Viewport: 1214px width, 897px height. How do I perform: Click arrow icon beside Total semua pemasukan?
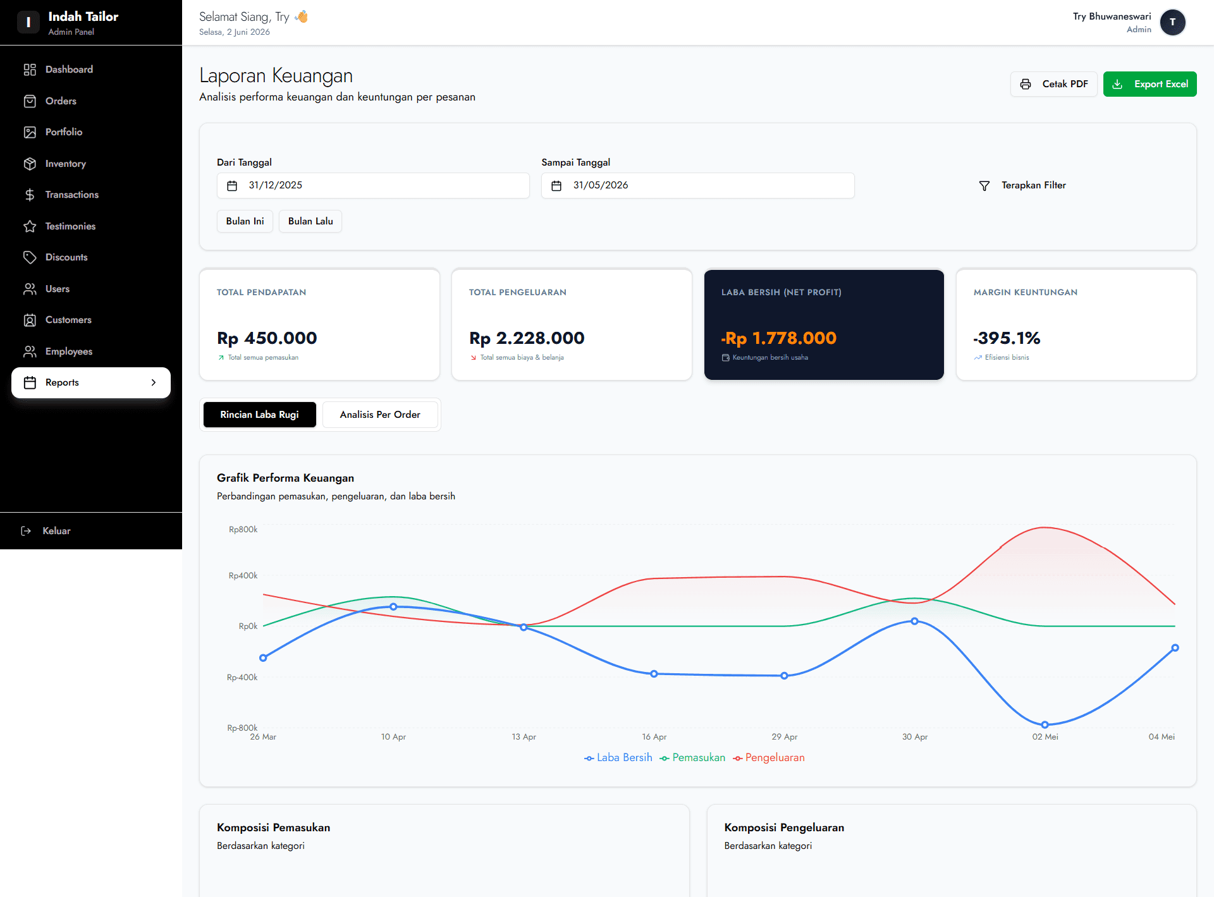click(221, 358)
